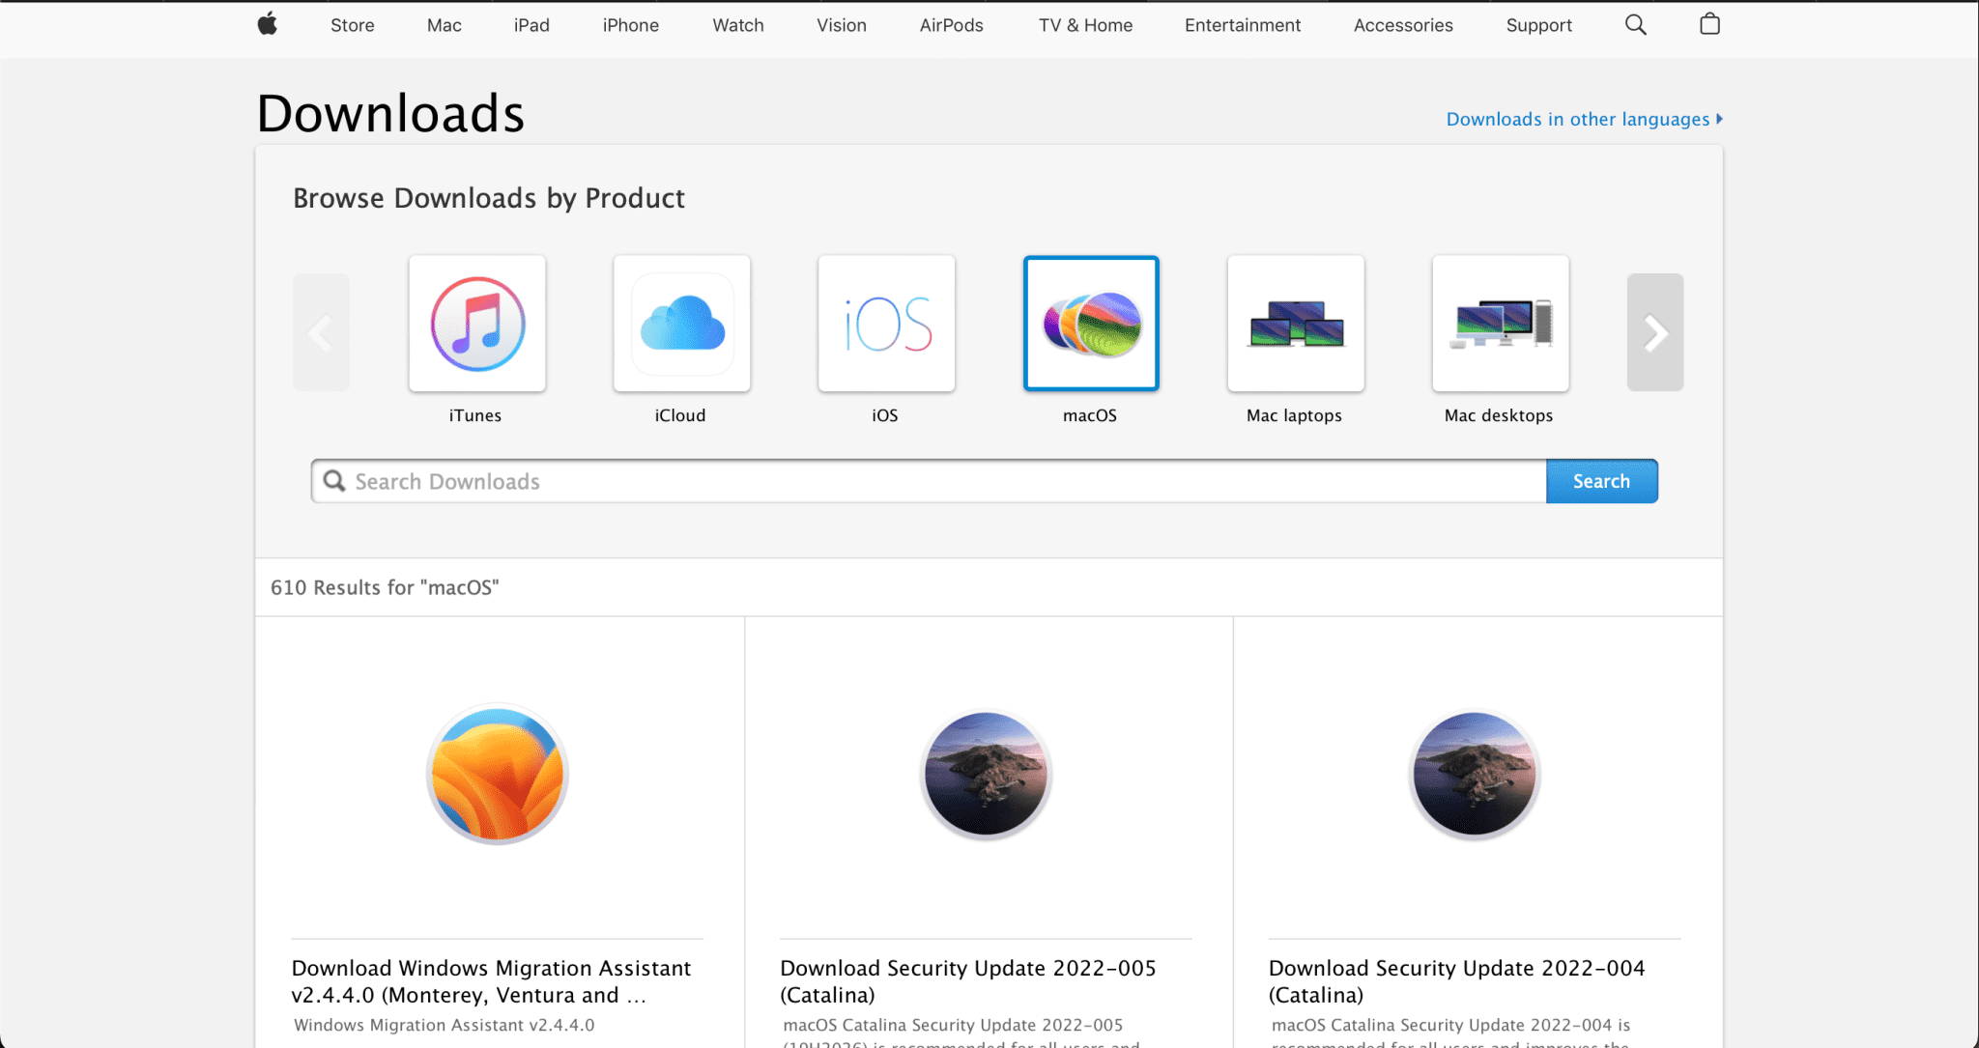
Task: Select the Mac desktops product icon
Action: click(1499, 323)
